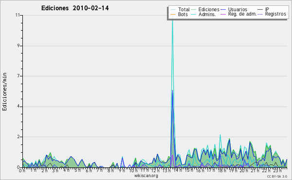Click the x-axis label '20 h'
The image size is (292, 180).
point(244,170)
